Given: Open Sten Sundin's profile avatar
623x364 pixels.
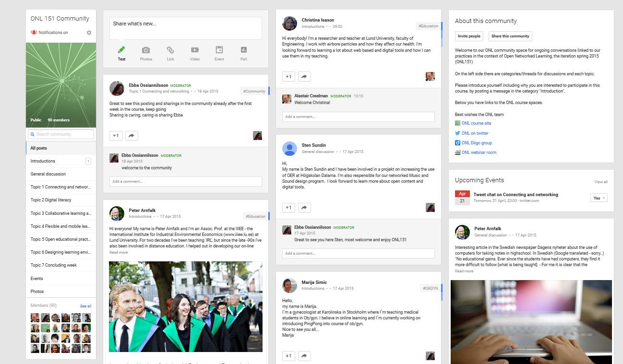Looking at the screenshot, I should (x=289, y=149).
